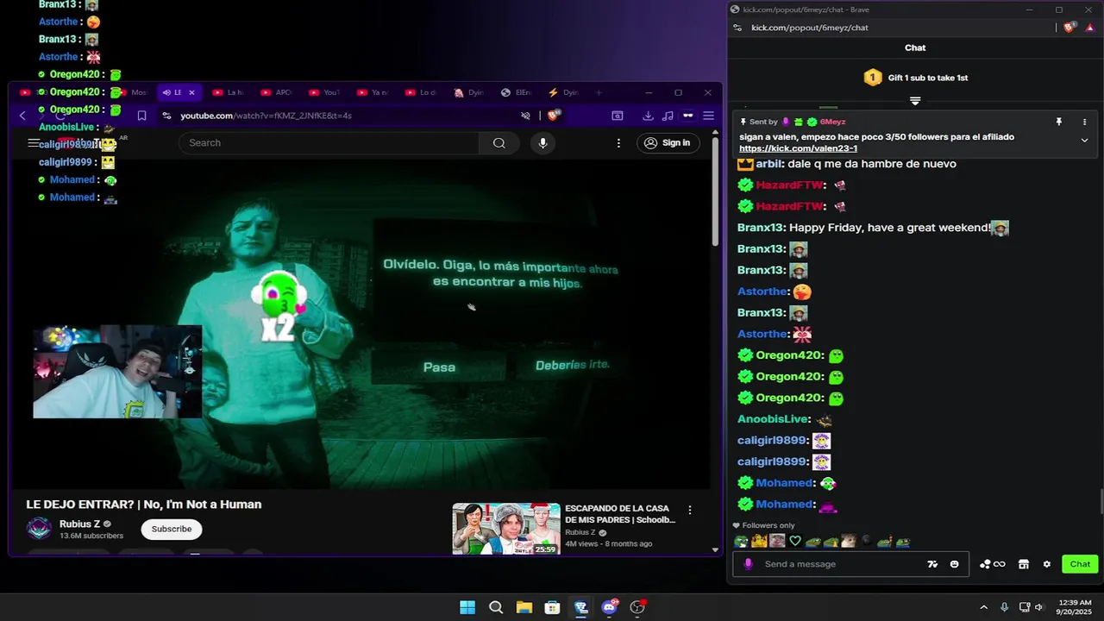Open downloads in YouTube browser toolbar

point(648,116)
